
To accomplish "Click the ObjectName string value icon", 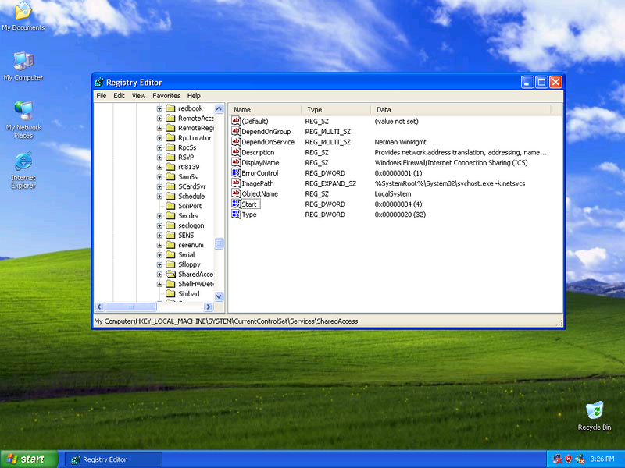I will (x=236, y=193).
